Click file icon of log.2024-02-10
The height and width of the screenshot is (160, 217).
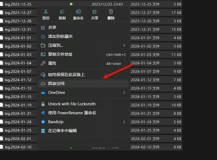pyautogui.click(x=2, y=147)
